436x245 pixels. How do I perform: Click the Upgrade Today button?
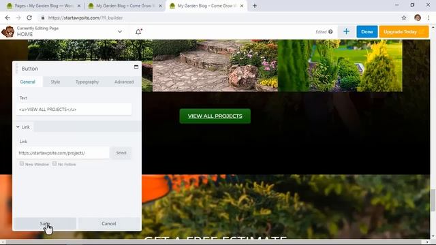pyautogui.click(x=404, y=32)
